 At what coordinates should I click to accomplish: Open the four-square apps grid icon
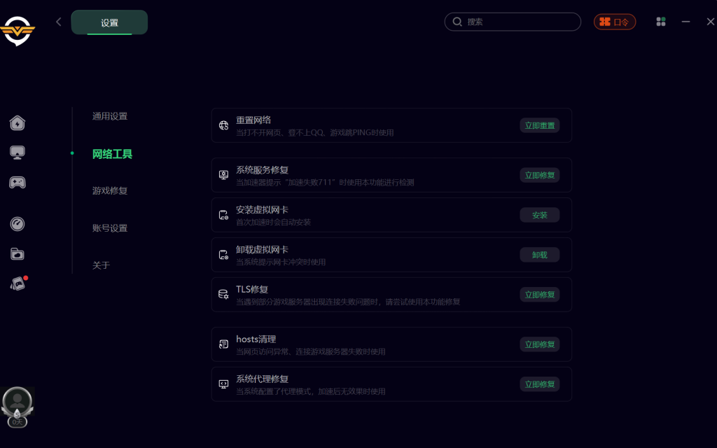661,22
